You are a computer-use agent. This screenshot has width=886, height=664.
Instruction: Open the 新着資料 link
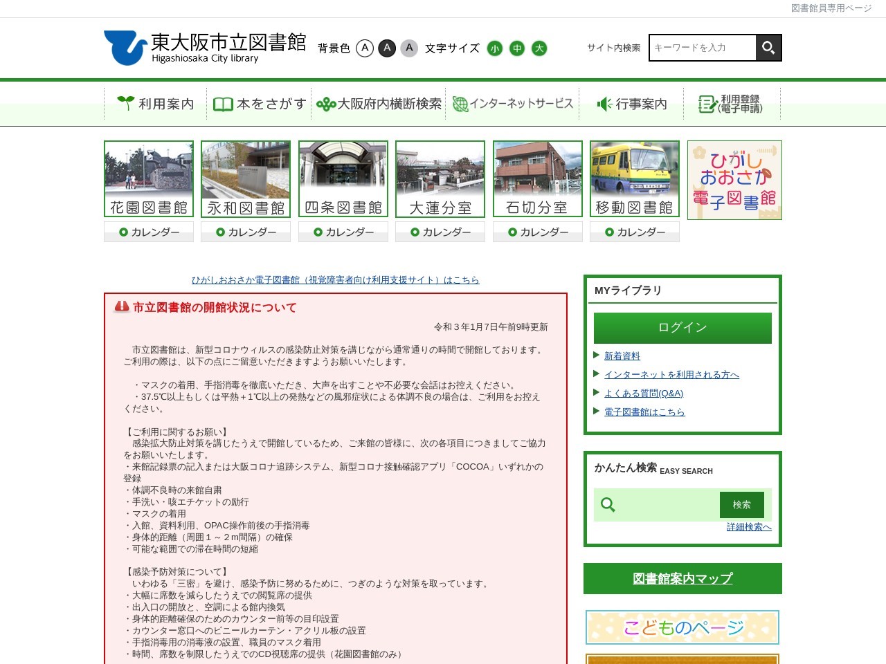[622, 356]
